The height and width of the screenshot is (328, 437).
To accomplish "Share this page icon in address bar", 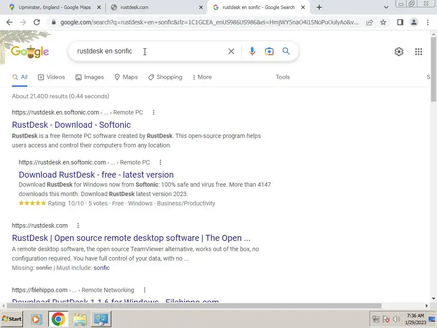I will coord(370,22).
